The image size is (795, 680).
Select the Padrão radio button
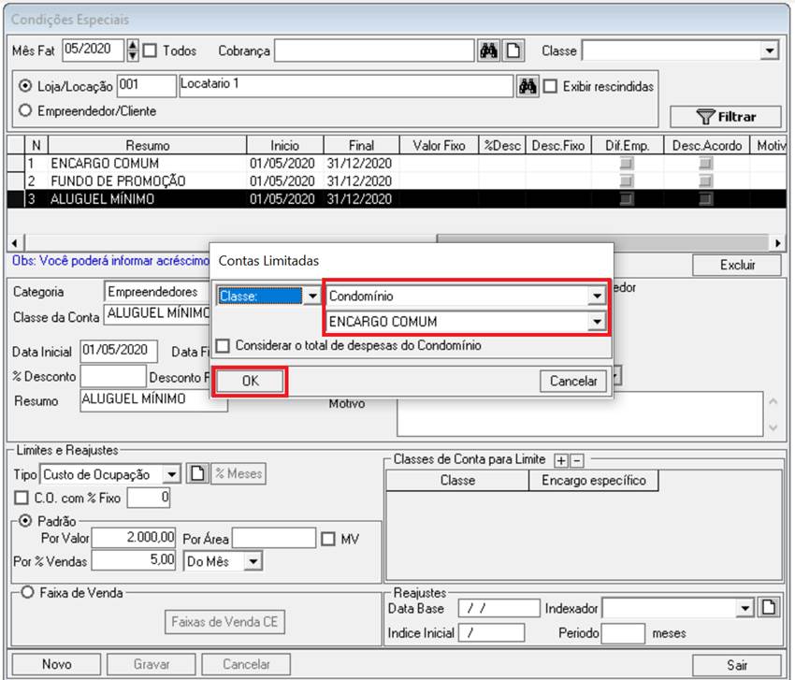coord(25,521)
